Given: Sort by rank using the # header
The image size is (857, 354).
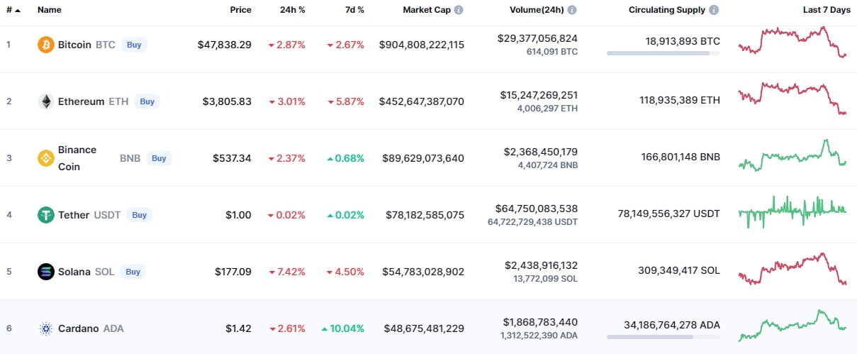Looking at the screenshot, I should tap(13, 10).
